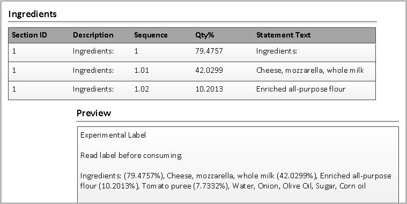
Task: Click sequence value 1.01
Action: coord(142,71)
